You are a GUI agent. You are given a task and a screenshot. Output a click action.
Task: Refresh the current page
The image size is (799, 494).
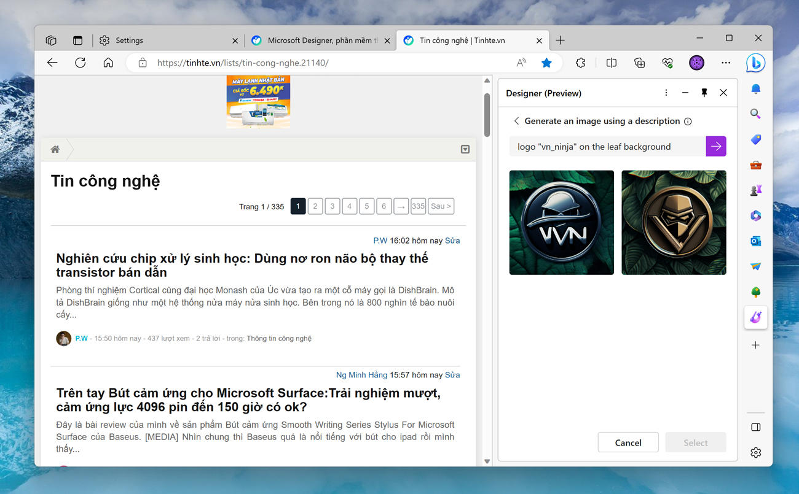click(x=80, y=63)
